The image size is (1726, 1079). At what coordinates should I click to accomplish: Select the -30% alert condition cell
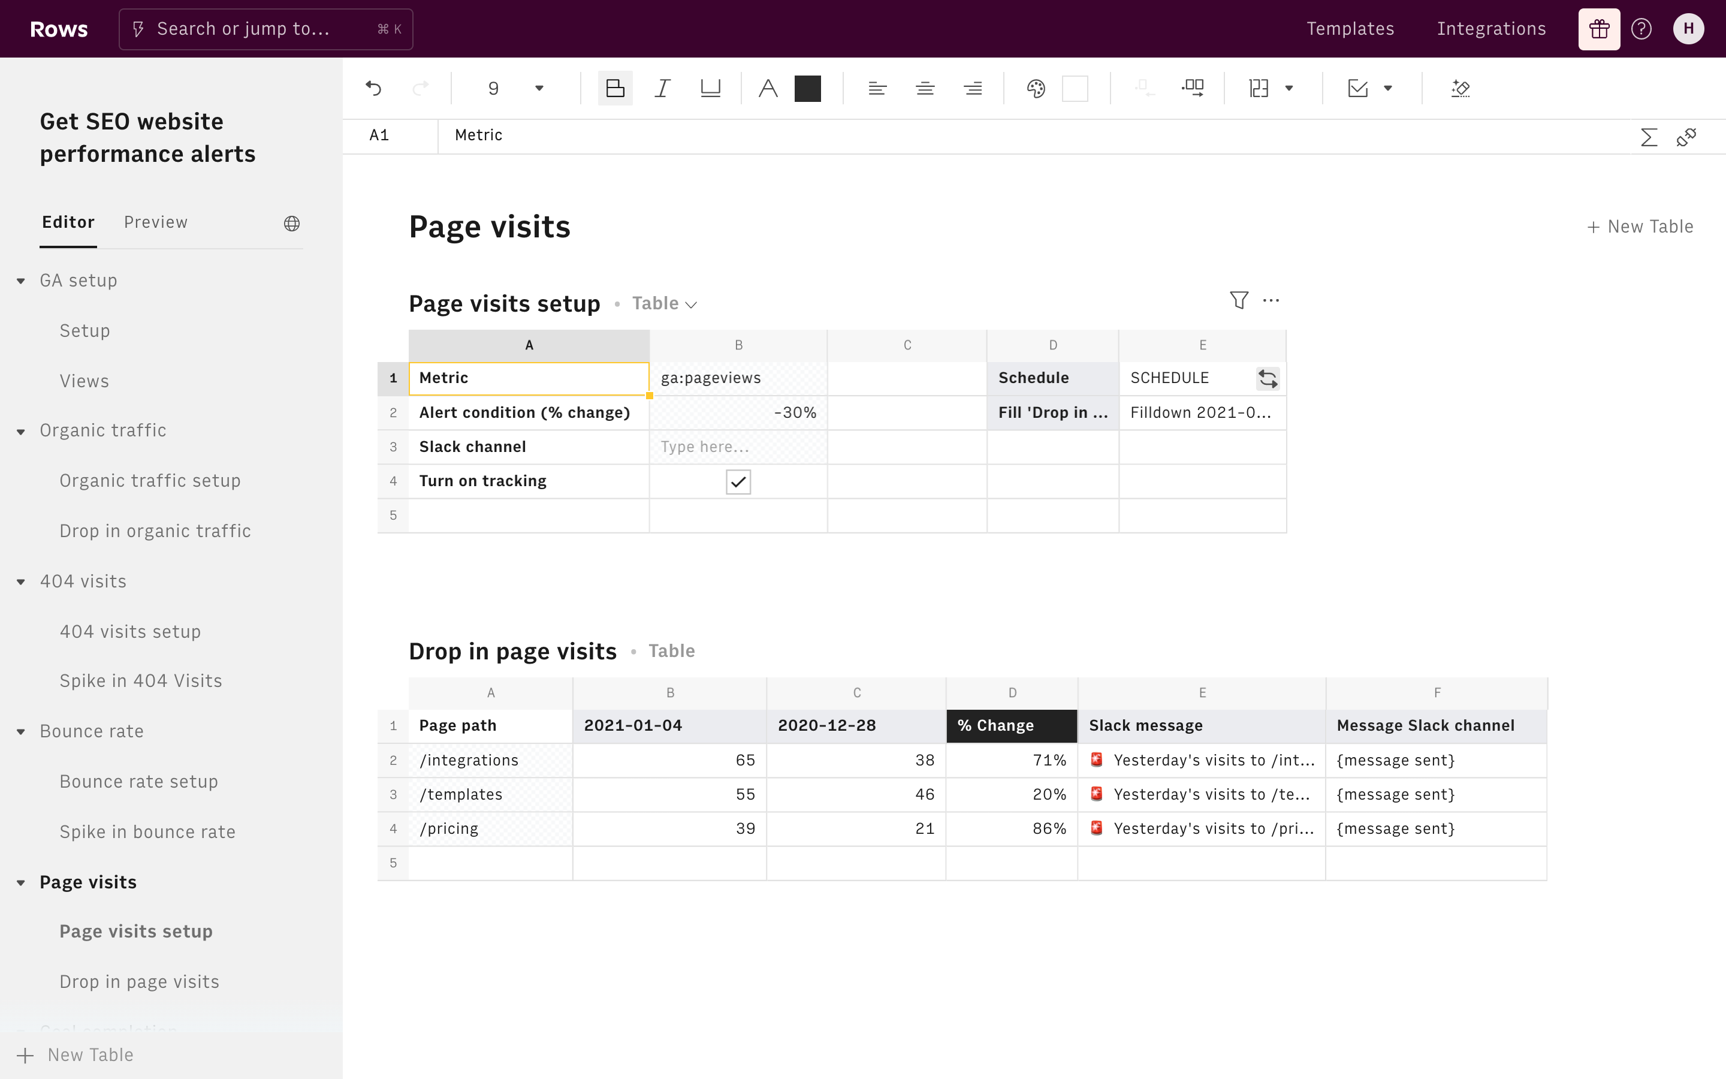click(x=738, y=412)
